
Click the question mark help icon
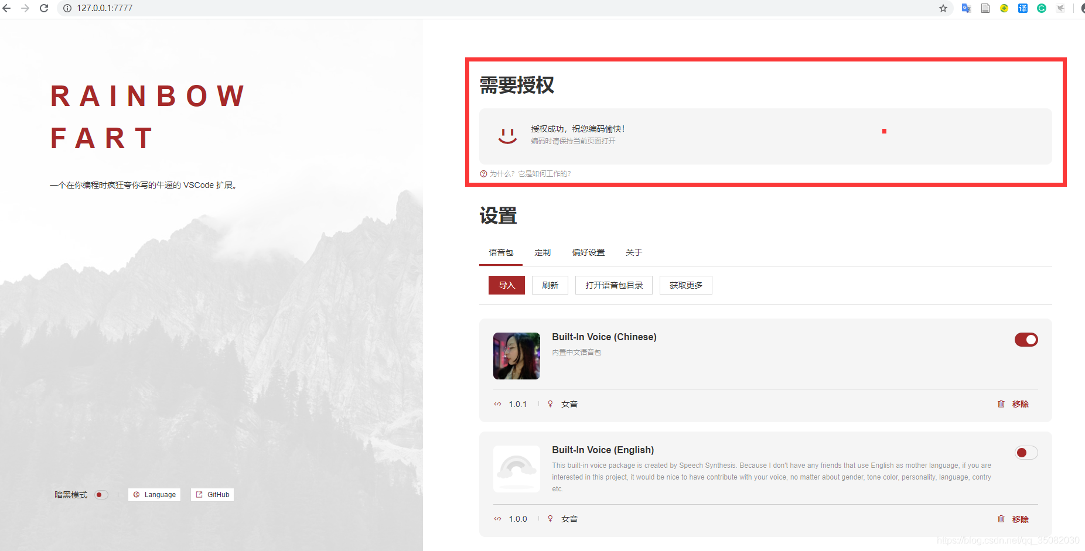(x=483, y=174)
